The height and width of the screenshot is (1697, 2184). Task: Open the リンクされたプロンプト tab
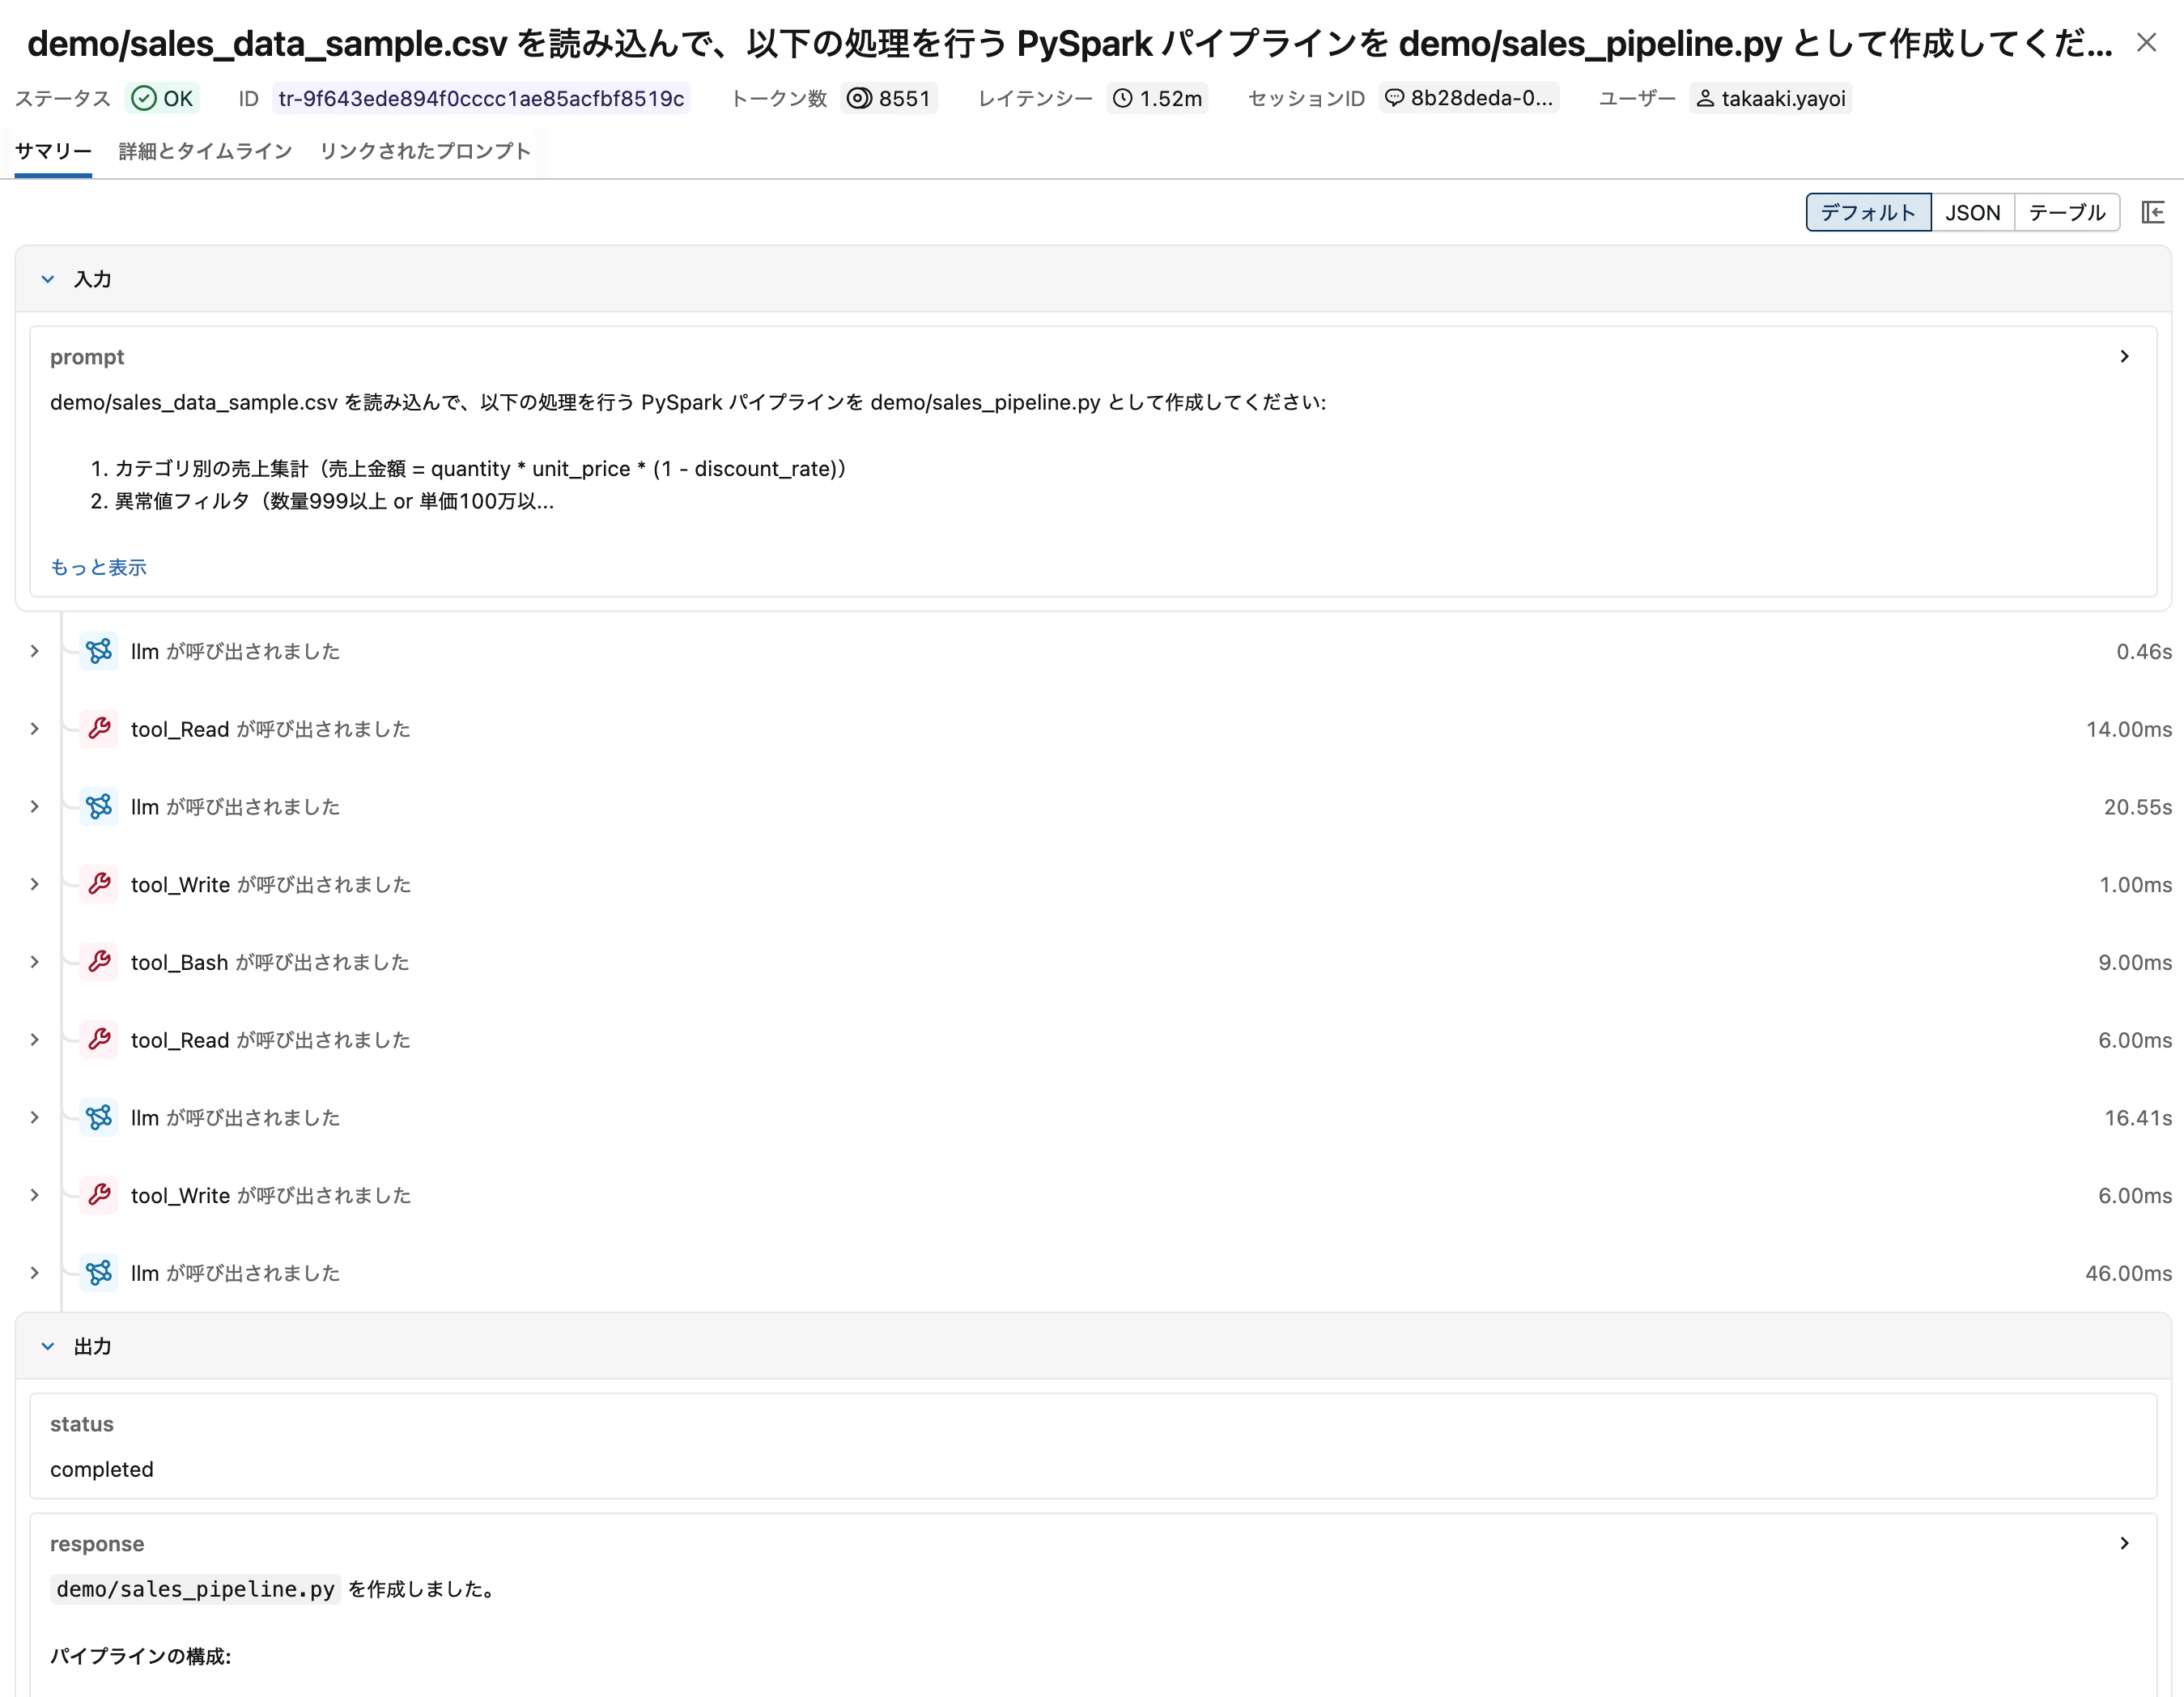pos(425,151)
